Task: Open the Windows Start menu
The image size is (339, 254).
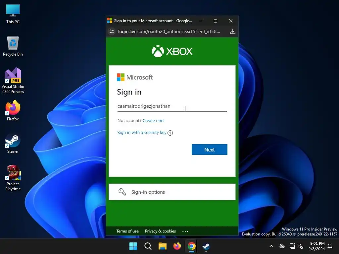Action: pyautogui.click(x=133, y=246)
